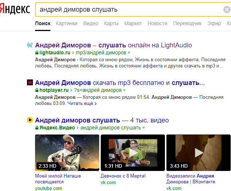
Task: Open ?s=андрей диморов path link
Action: (x=98, y=90)
